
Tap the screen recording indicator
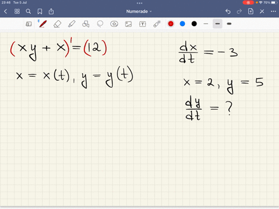pos(248,2)
